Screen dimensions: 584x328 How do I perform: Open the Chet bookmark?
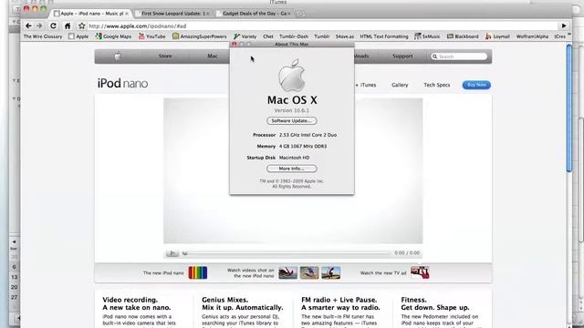tap(267, 36)
